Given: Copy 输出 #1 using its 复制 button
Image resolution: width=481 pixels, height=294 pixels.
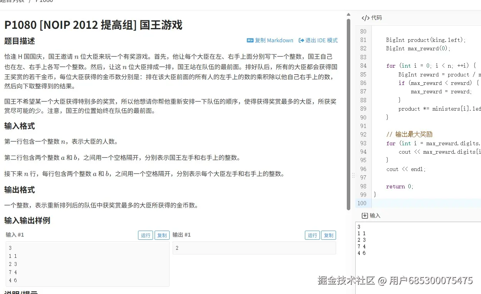Looking at the screenshot, I should [328, 235].
